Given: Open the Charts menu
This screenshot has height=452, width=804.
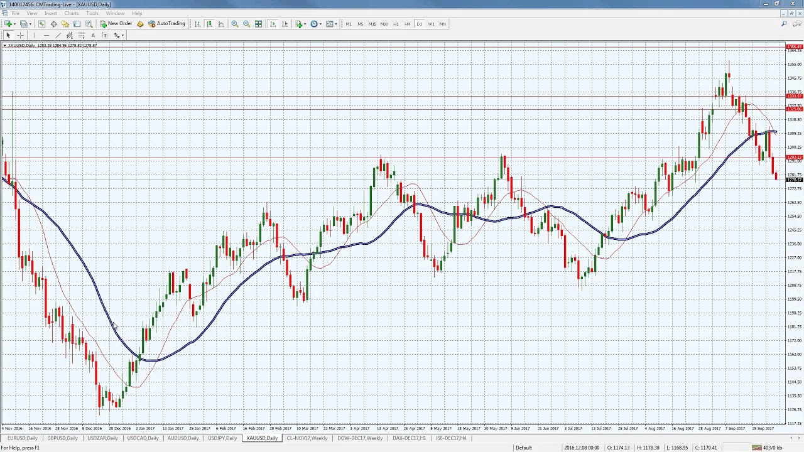Looking at the screenshot, I should pyautogui.click(x=72, y=13).
